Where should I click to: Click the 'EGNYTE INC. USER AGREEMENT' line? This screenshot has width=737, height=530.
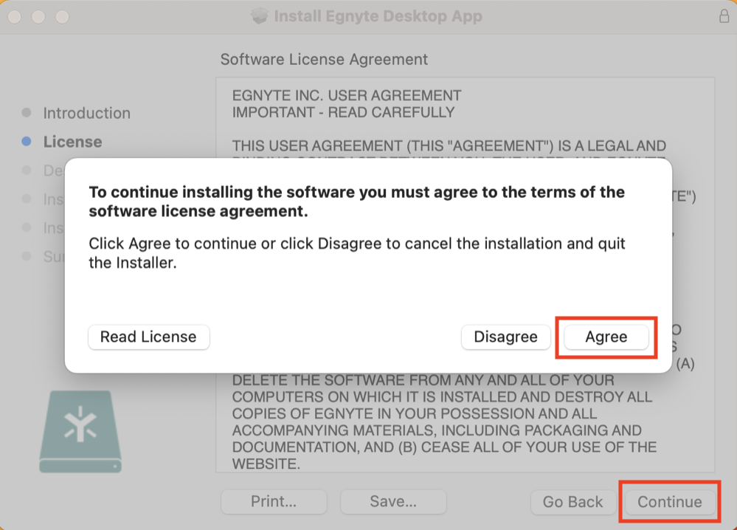point(347,95)
